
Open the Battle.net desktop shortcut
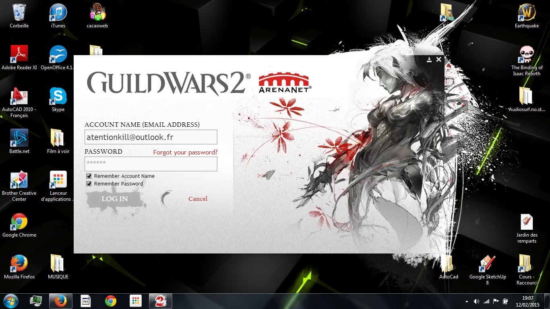coord(19,141)
